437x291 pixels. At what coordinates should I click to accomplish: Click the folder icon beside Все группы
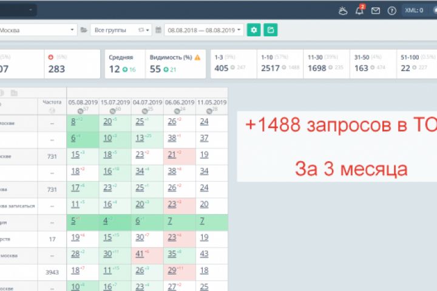84,30
